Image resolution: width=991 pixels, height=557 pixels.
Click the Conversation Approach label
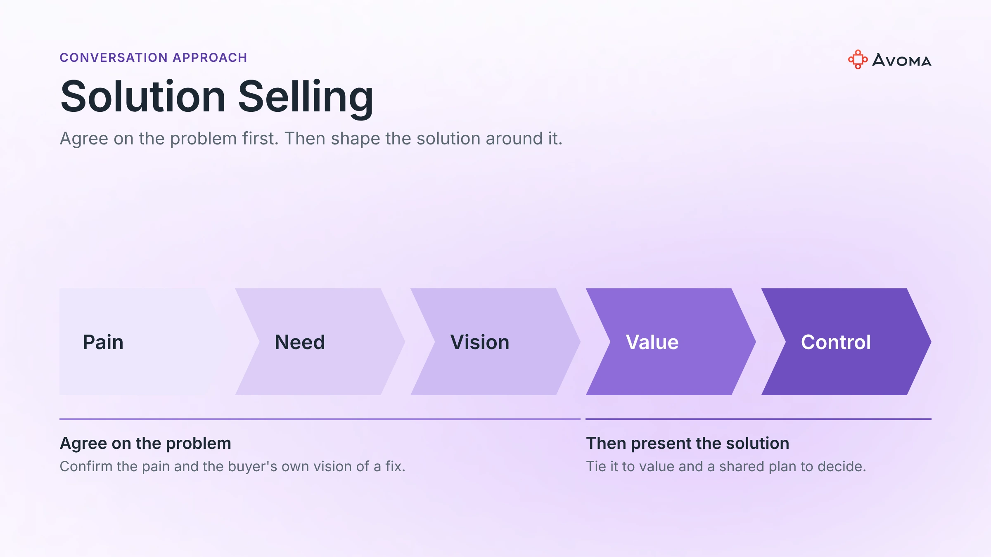pyautogui.click(x=154, y=57)
